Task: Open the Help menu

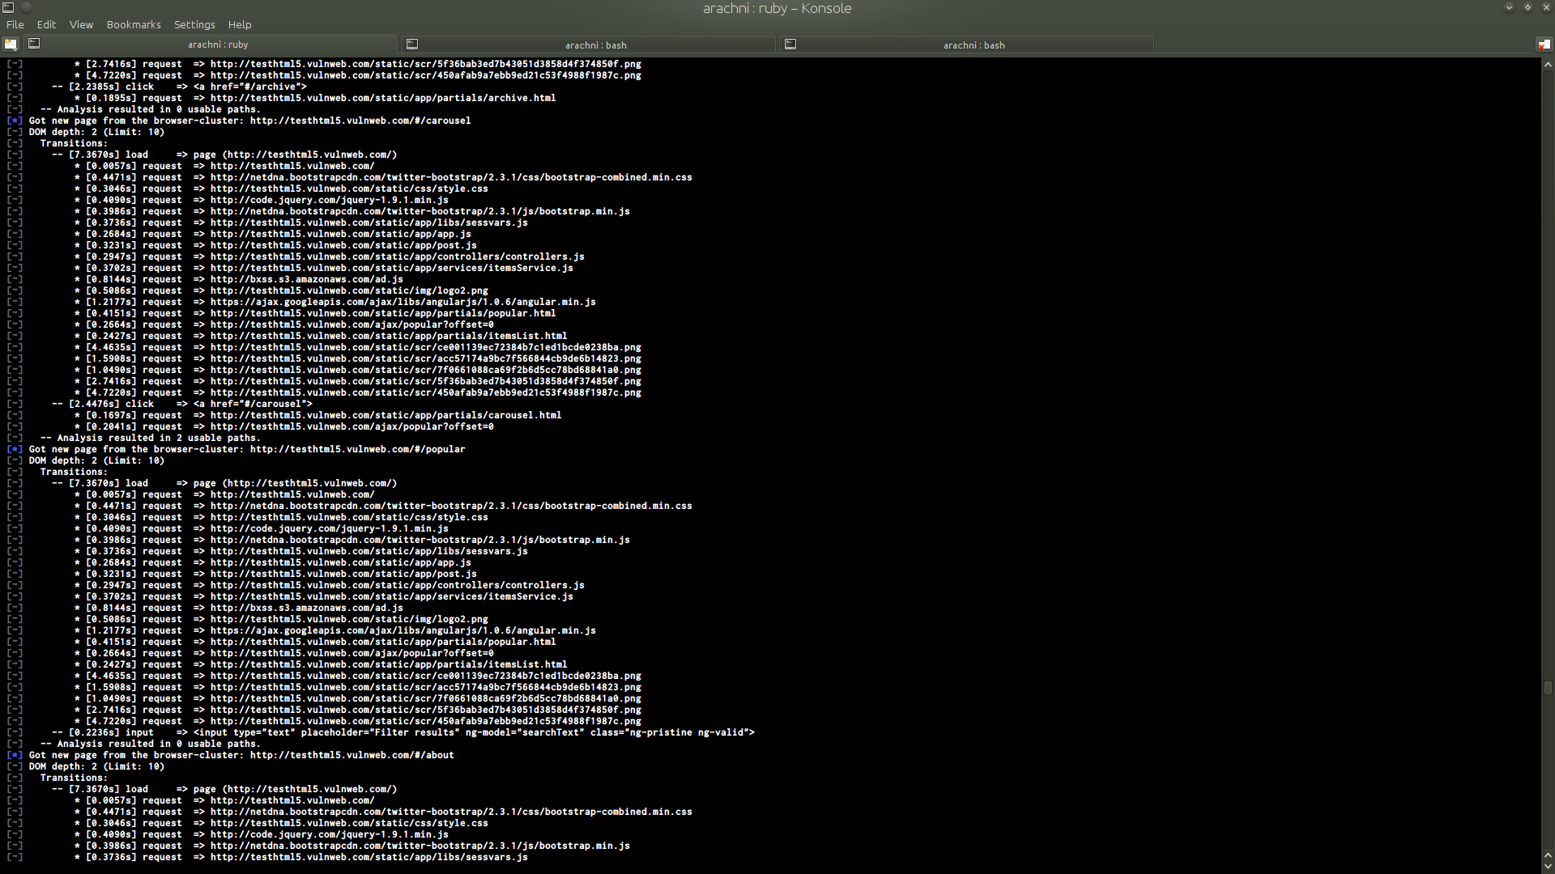Action: [x=240, y=24]
